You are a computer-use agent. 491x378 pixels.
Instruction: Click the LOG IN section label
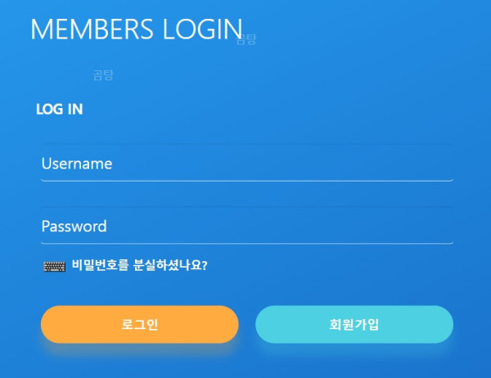pyautogui.click(x=60, y=109)
